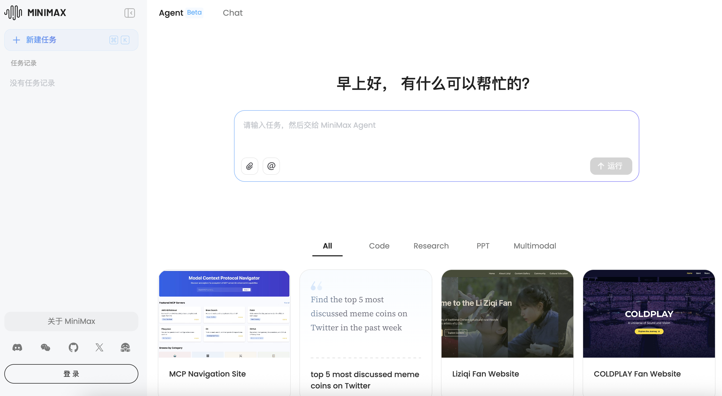Open 关于 MiniMax (About MiniMax)
722x396 pixels.
click(71, 321)
